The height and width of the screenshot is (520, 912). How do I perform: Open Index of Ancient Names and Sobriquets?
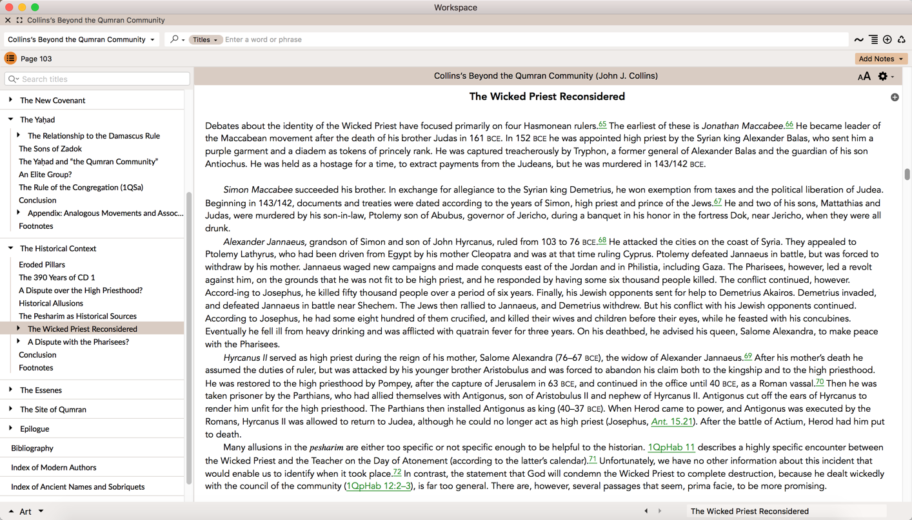[x=77, y=487]
